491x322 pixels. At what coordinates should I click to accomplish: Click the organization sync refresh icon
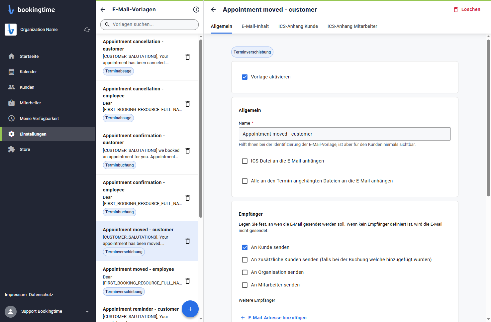tap(87, 30)
